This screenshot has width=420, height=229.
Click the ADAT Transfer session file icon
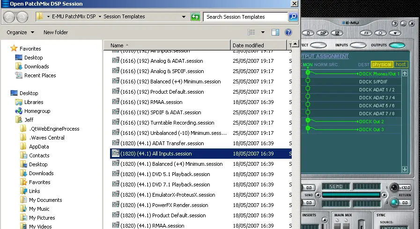point(116,143)
